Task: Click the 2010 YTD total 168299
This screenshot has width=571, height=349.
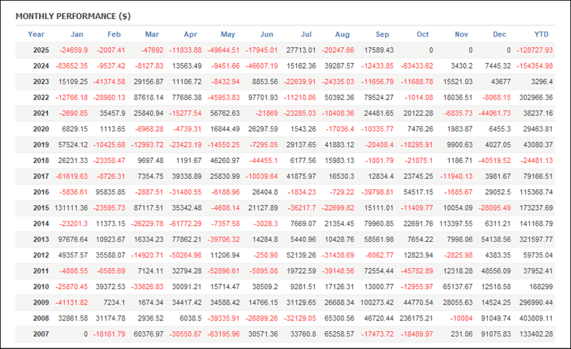Action: click(x=539, y=286)
